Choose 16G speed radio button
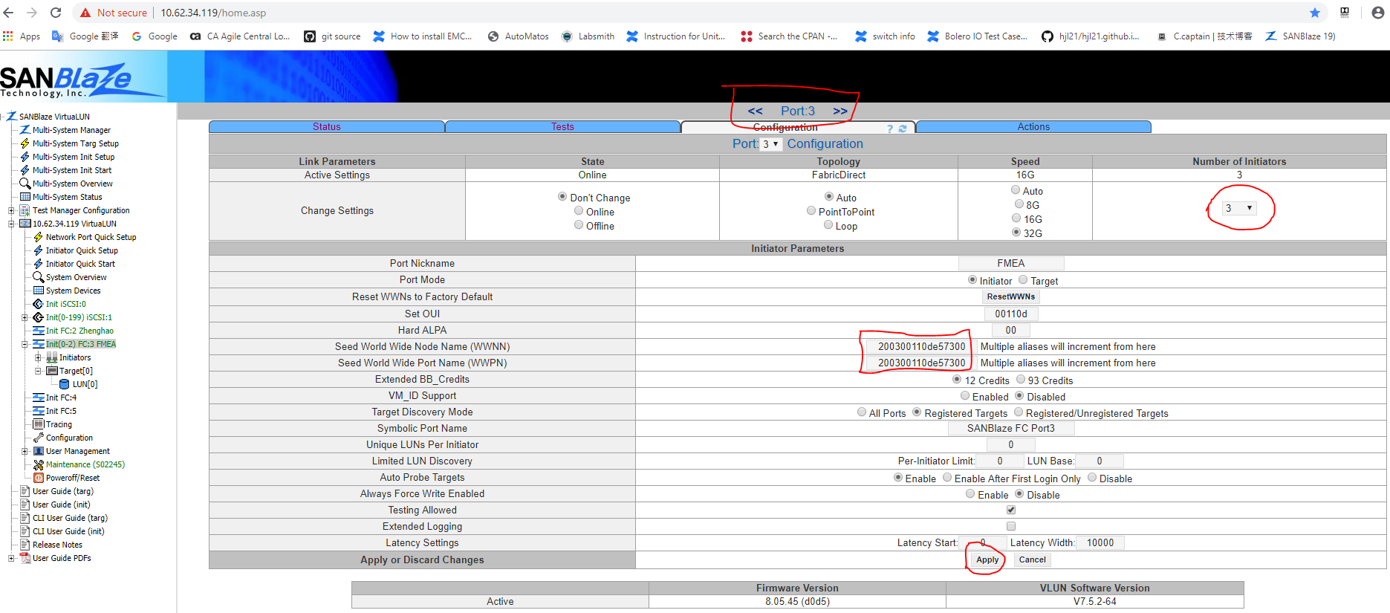This screenshot has height=613, width=1390. 1016,218
